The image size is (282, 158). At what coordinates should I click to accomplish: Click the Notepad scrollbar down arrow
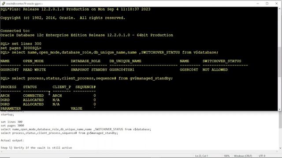tap(280, 148)
